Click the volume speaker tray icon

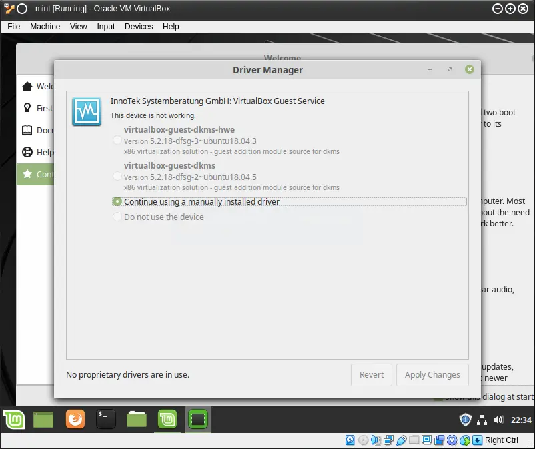point(498,420)
